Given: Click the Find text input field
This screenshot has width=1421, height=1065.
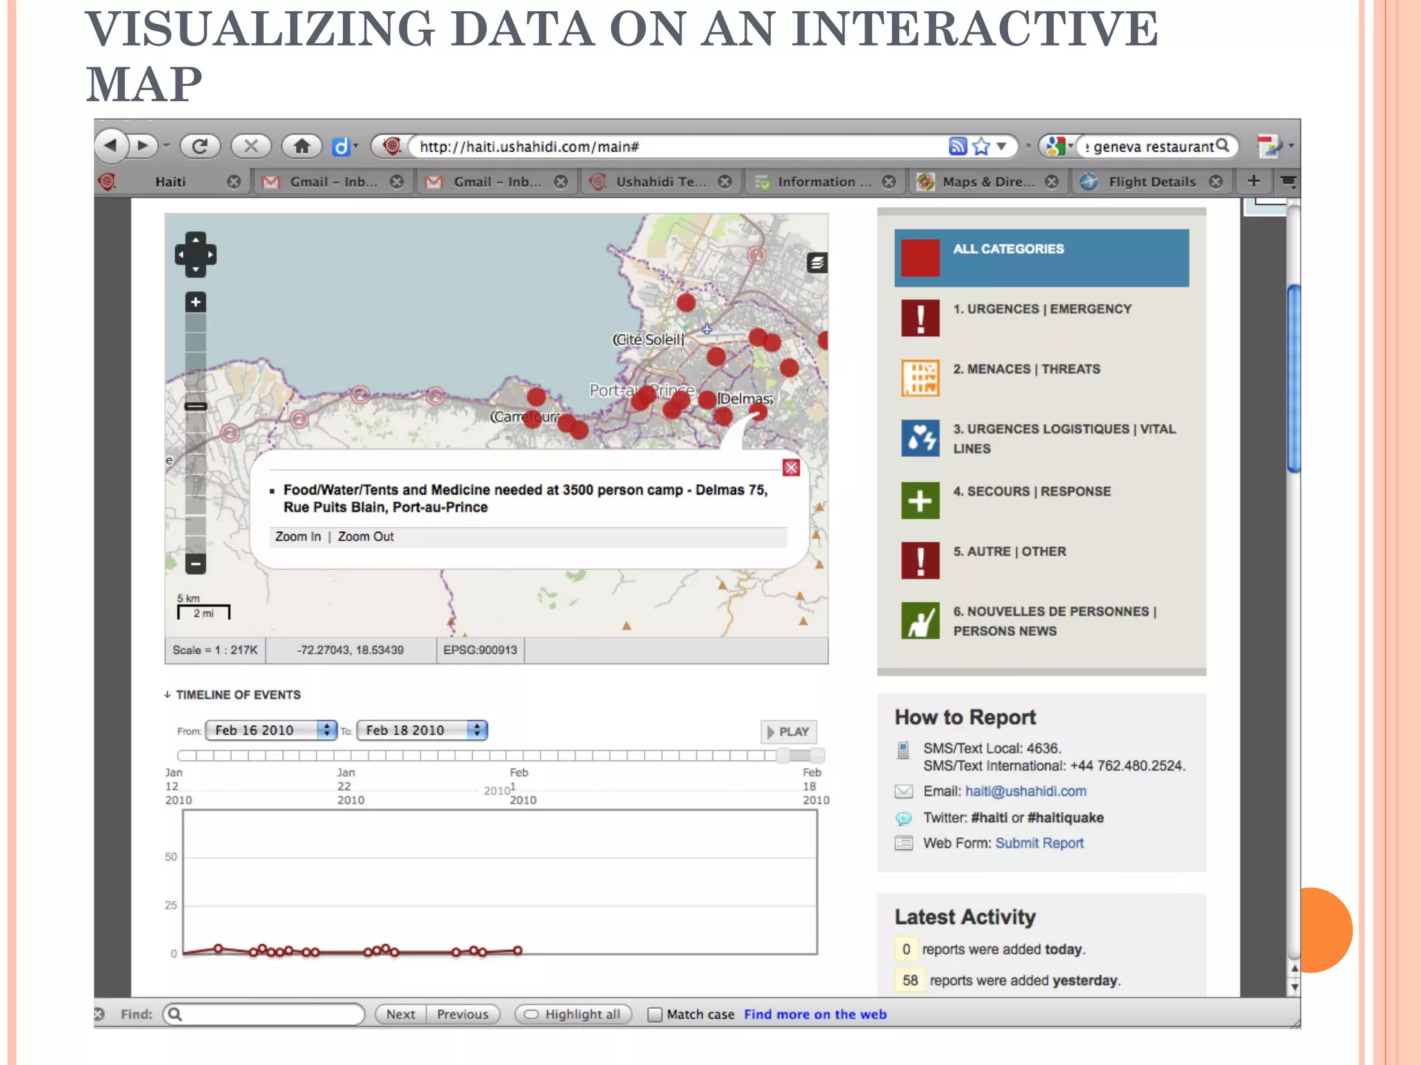Looking at the screenshot, I should [x=264, y=1014].
